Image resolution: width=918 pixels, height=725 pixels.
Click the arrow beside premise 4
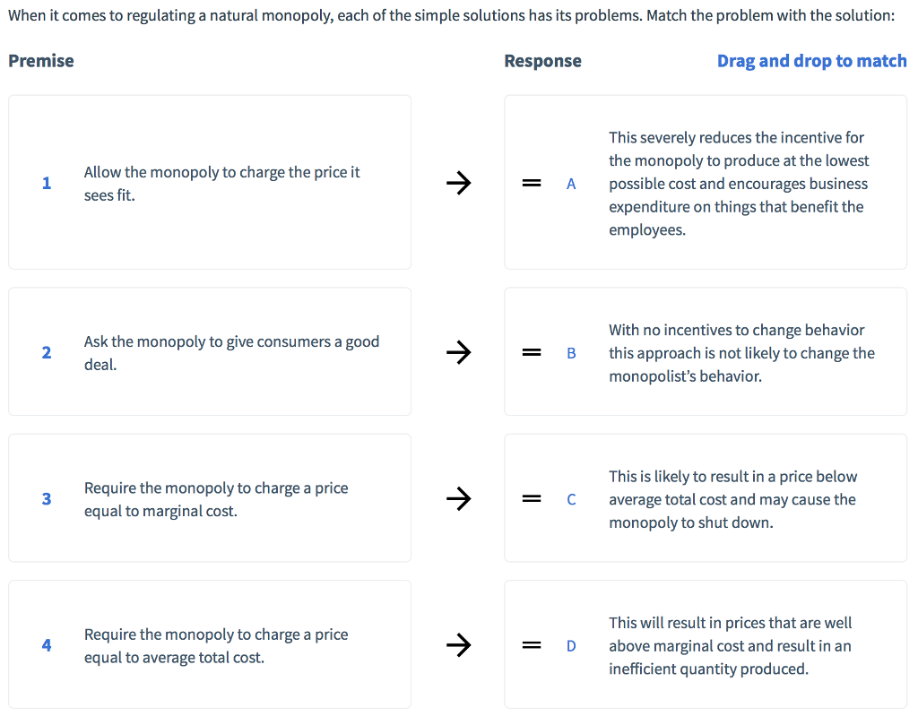tap(458, 645)
